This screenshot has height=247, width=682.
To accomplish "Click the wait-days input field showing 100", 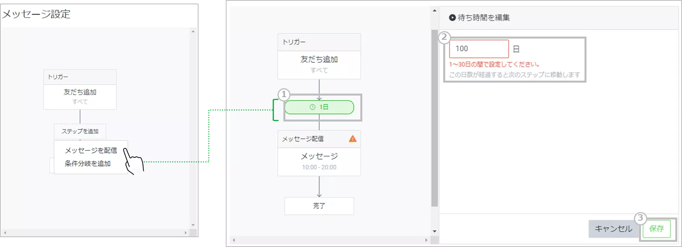I will coord(479,49).
